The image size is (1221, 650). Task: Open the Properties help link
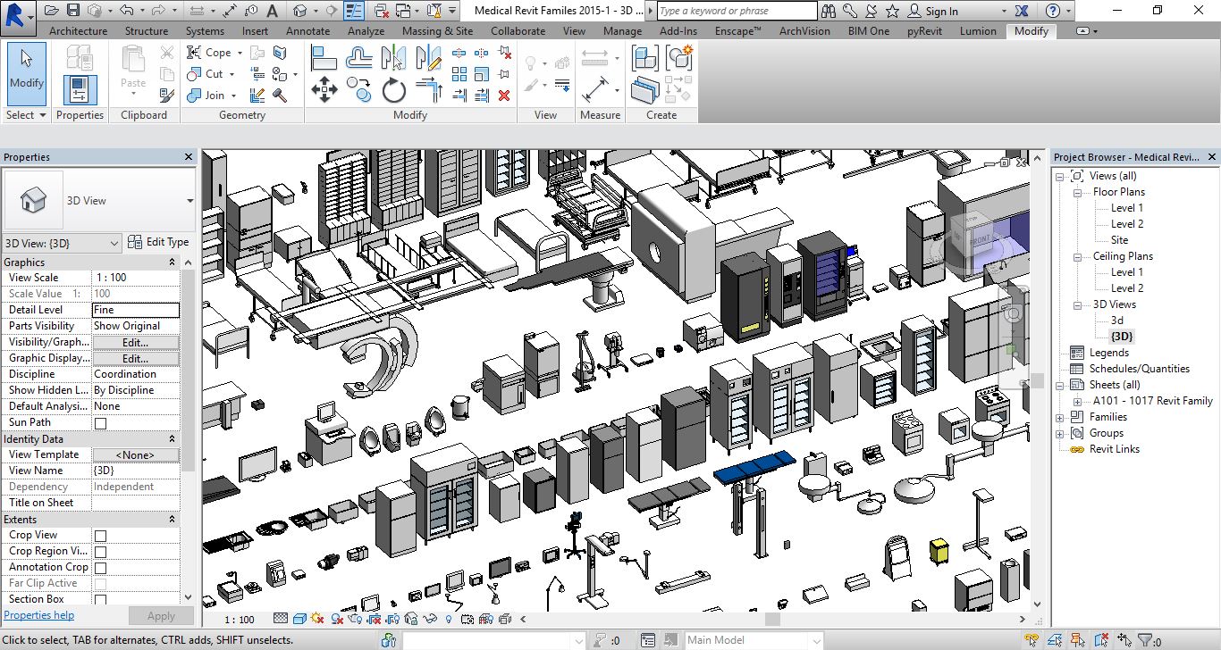[x=39, y=615]
